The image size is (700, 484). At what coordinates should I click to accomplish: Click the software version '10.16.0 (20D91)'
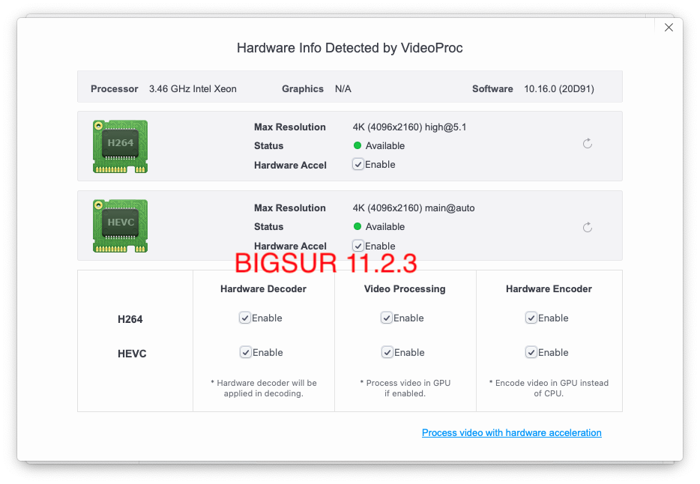click(x=559, y=88)
